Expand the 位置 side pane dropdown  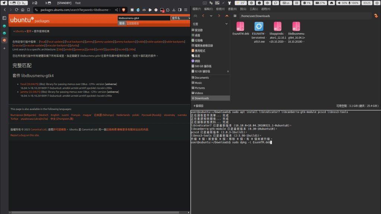[227, 24]
